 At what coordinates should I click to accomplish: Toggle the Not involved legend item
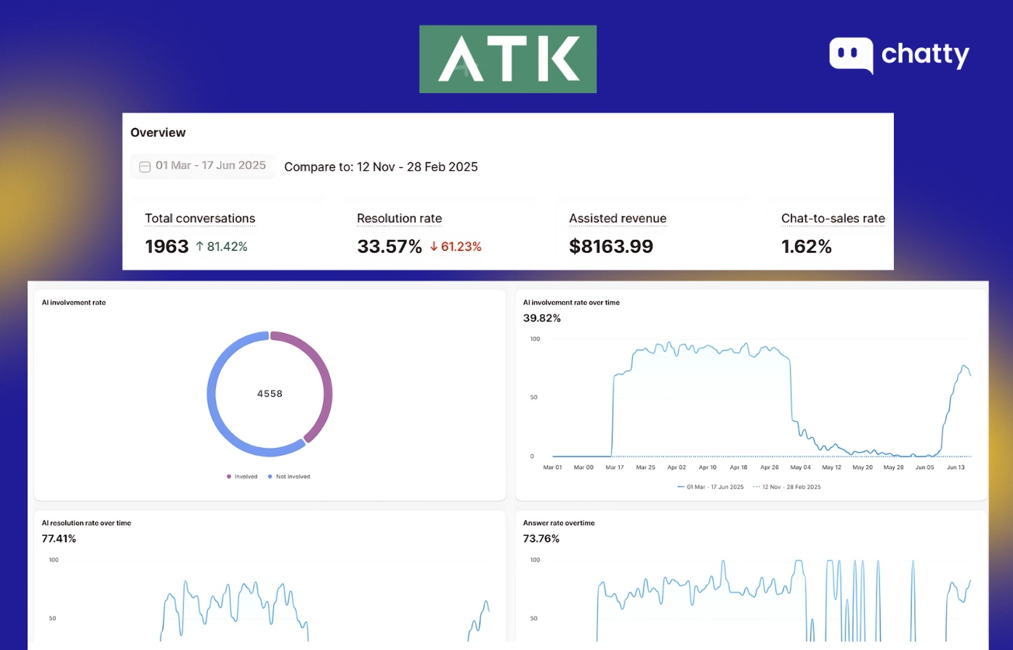pos(289,477)
